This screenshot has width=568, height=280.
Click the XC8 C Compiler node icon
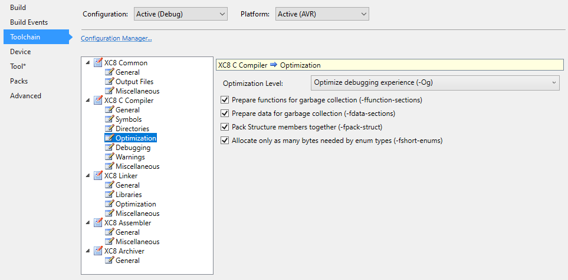tap(98, 101)
